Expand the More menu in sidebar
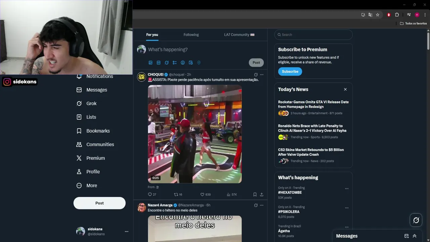The width and height of the screenshot is (430, 242). click(x=87, y=186)
